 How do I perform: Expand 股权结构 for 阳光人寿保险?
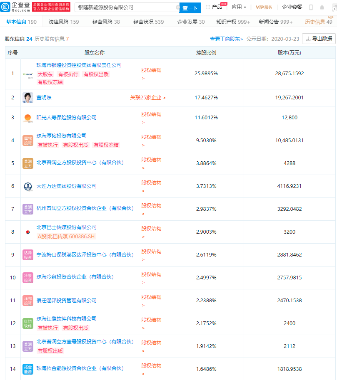(x=151, y=118)
